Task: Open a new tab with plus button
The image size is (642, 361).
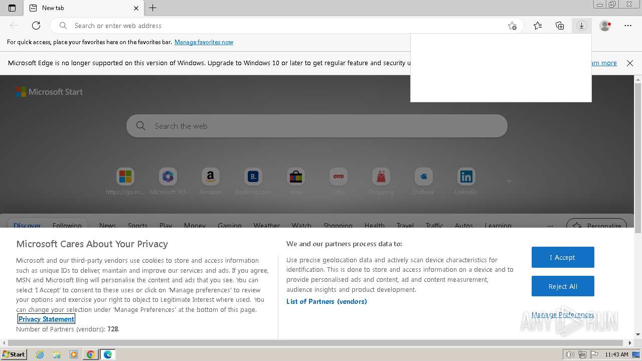Action: click(153, 8)
